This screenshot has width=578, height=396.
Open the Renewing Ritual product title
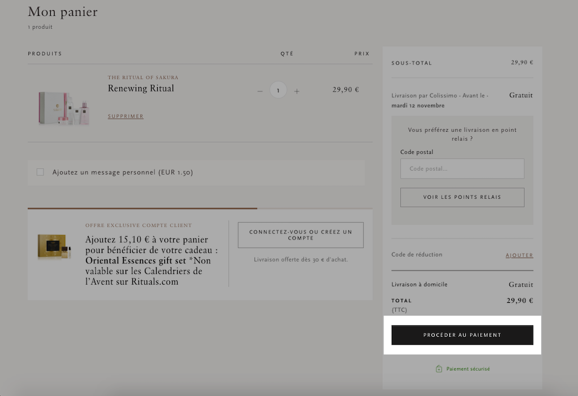[141, 88]
